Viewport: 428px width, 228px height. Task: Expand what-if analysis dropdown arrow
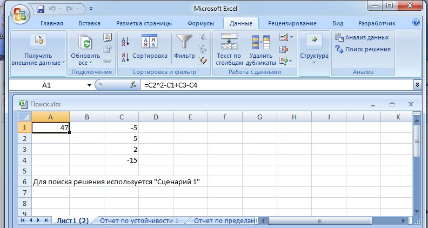coord(291,61)
